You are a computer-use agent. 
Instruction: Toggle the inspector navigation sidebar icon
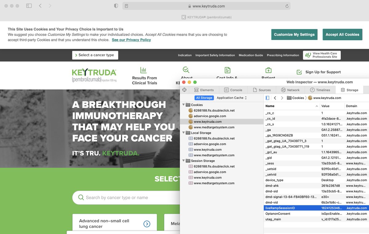tap(267, 98)
